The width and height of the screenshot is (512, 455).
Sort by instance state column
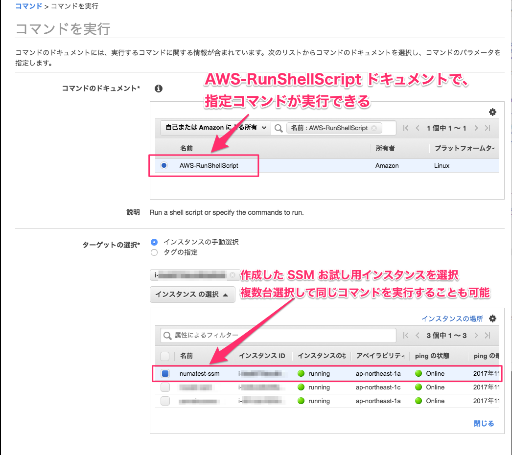(x=321, y=356)
